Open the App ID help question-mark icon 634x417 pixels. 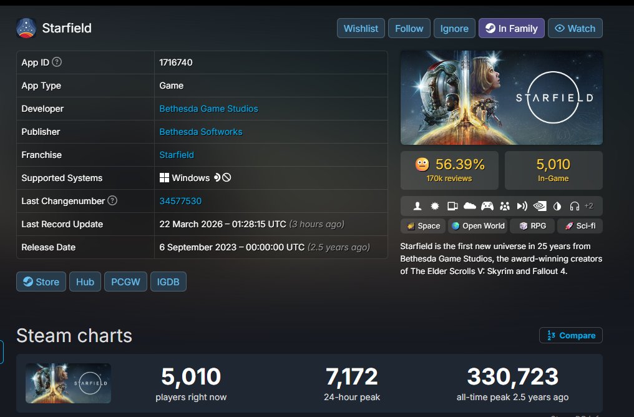tap(57, 62)
